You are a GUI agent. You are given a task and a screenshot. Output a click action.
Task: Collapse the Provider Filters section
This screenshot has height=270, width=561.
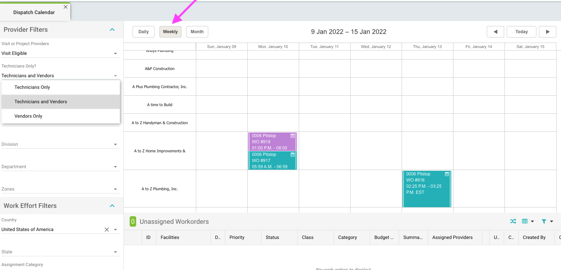[x=112, y=30]
